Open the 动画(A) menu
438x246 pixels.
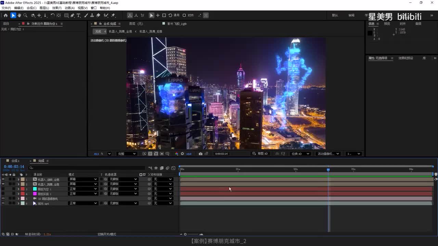(69, 8)
